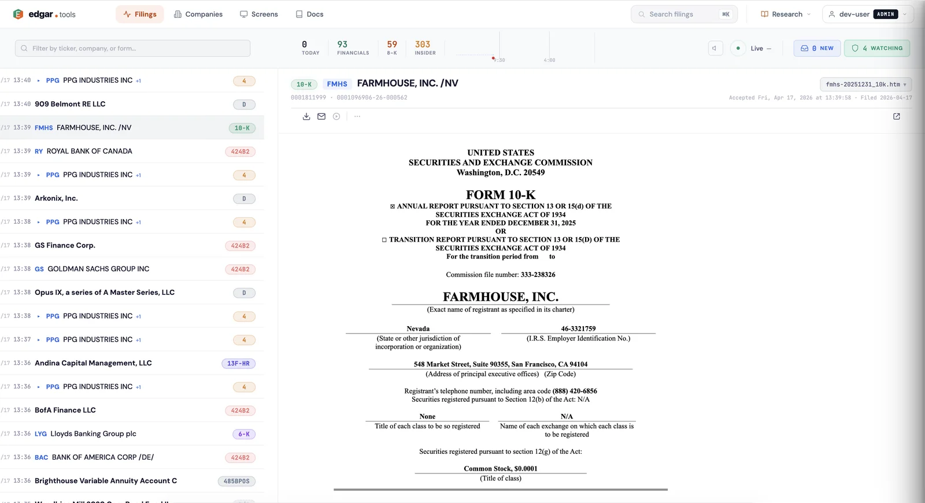The width and height of the screenshot is (925, 503).
Task: Select the FARMHOUSE, INC. /NV list row
Action: tap(132, 128)
